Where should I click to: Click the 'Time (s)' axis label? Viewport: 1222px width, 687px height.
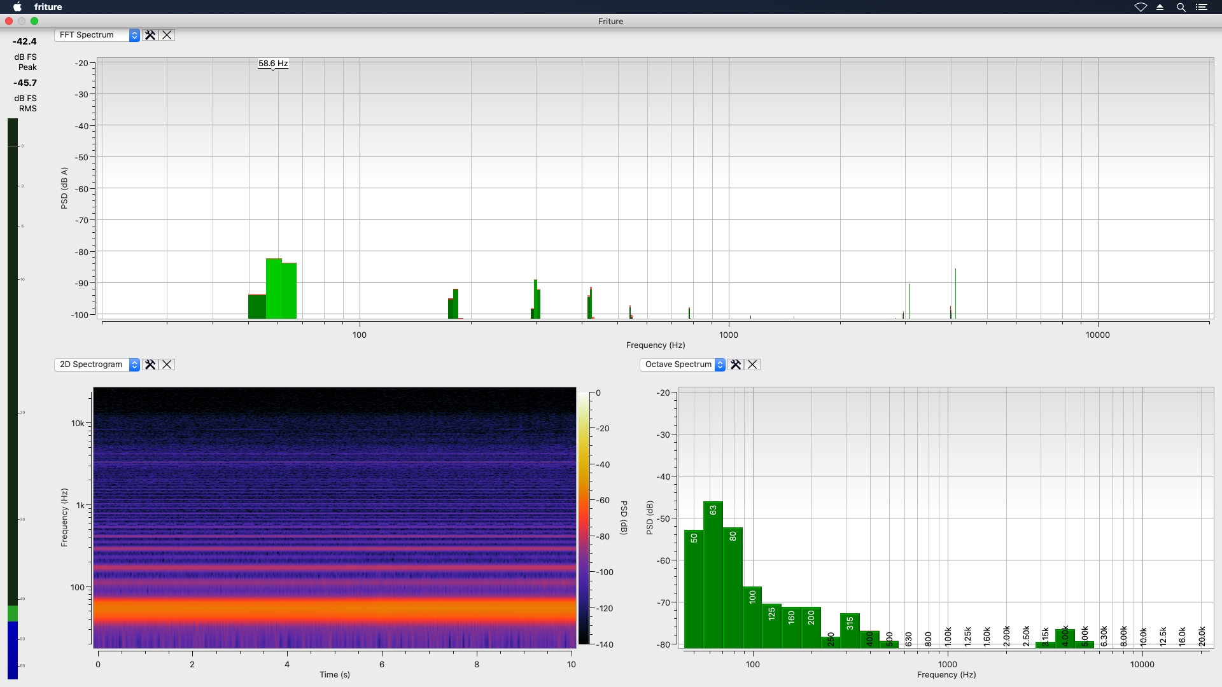(335, 674)
